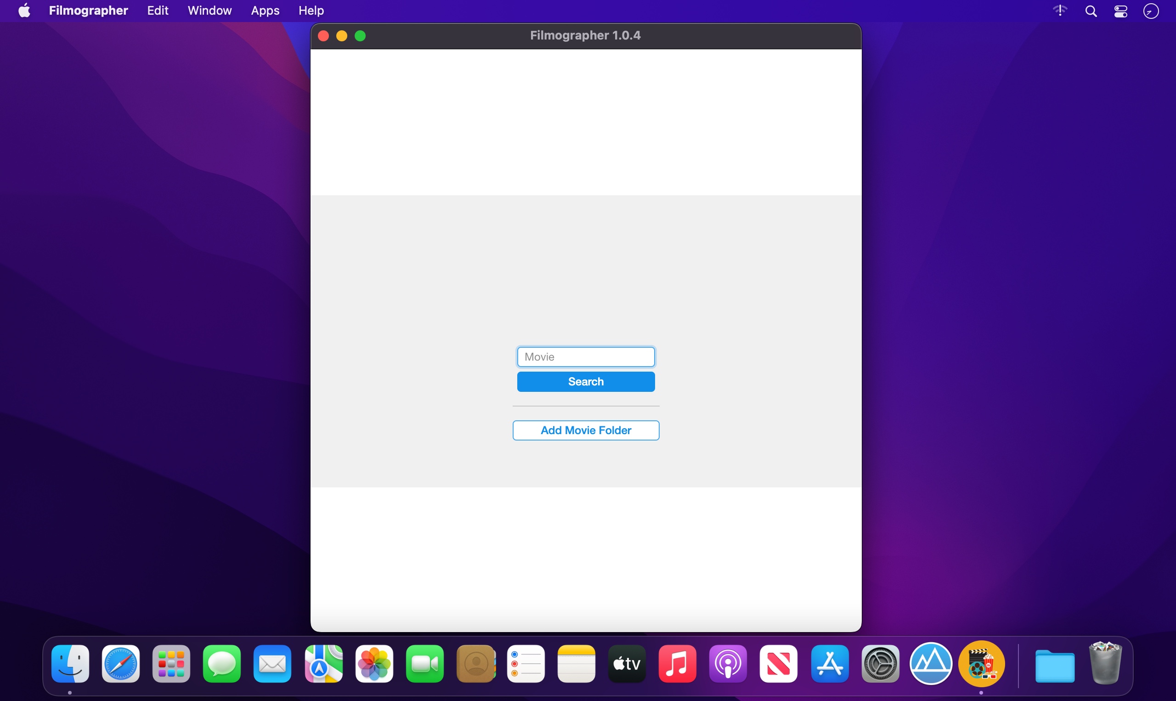Screen dimensions: 1176x701
Task: Open Notes from the Dock
Action: point(576,664)
